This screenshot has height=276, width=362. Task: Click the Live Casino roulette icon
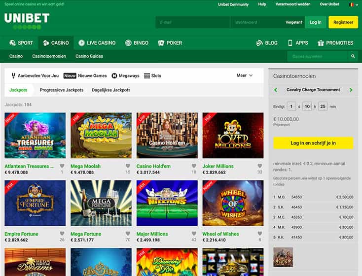click(x=81, y=43)
